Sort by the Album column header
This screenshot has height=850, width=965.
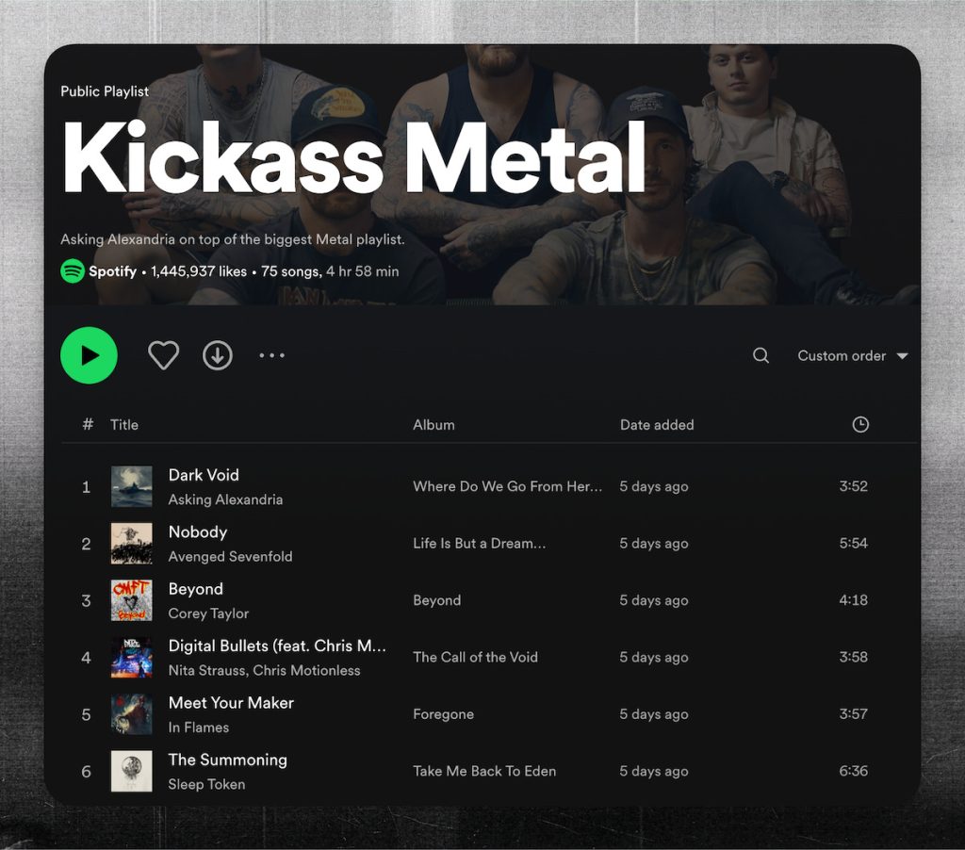(x=433, y=425)
